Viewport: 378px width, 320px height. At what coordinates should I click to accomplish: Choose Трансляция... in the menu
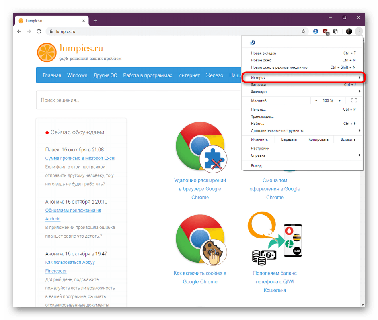302,116
